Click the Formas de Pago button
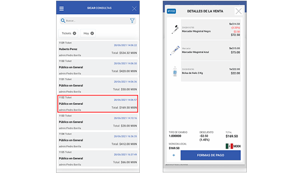Viewport: 301px width, 175px height. pyautogui.click(x=210, y=155)
